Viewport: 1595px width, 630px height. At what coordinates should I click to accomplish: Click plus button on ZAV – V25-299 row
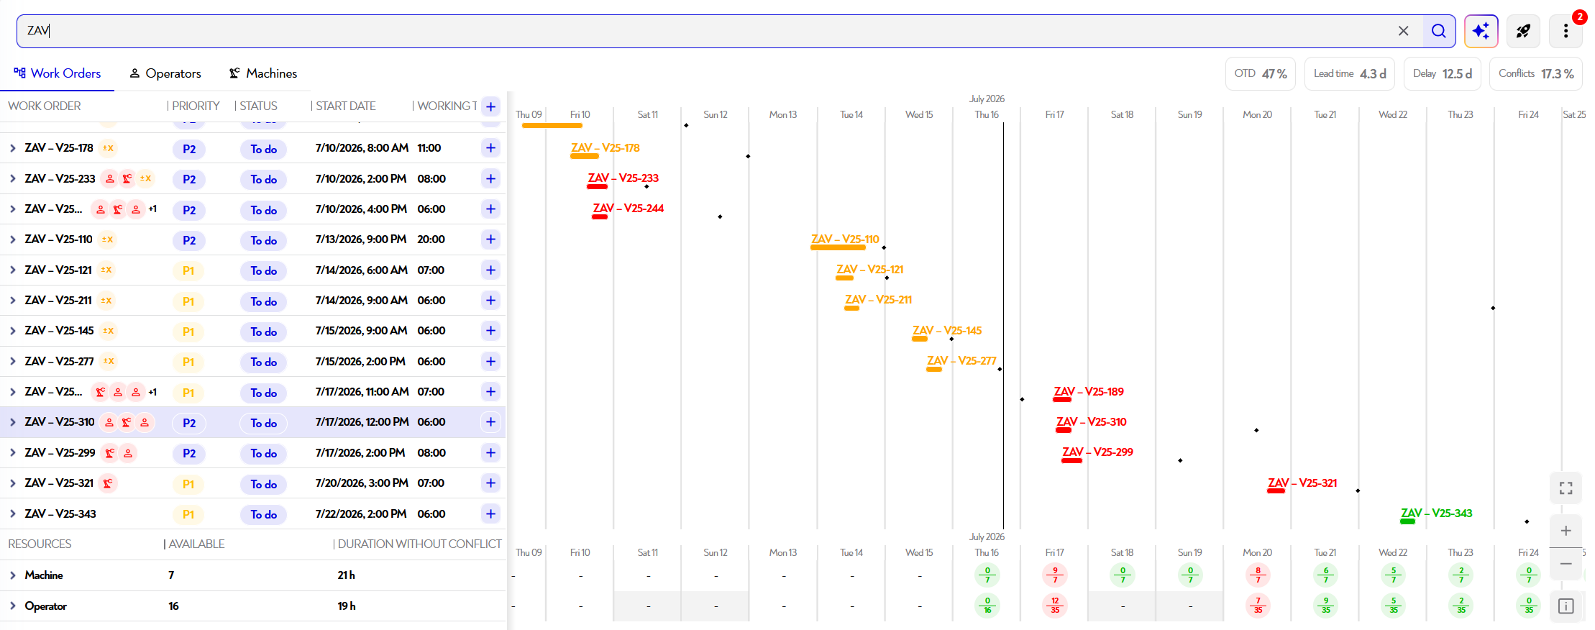(491, 452)
